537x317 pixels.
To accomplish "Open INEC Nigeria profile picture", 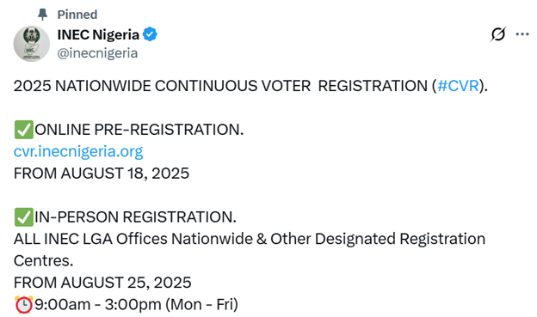I will 32,44.
